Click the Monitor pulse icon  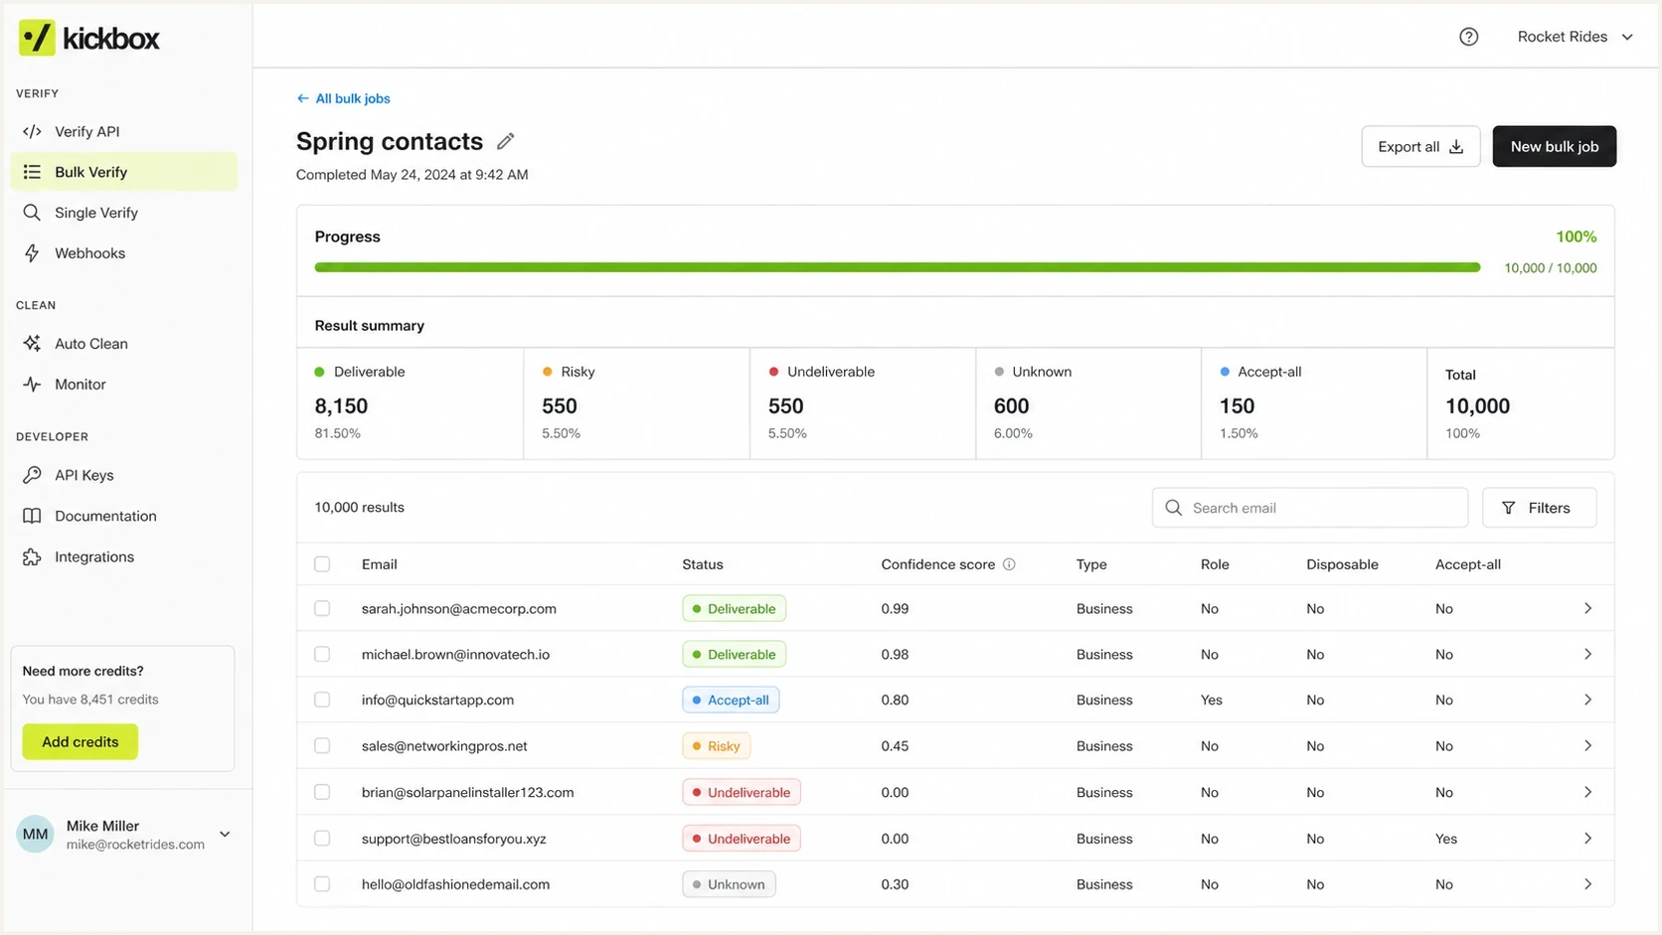click(32, 385)
